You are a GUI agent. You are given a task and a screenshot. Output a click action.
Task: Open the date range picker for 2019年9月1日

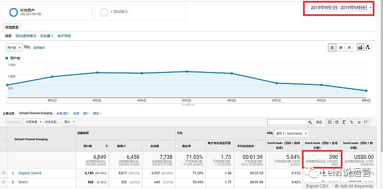click(x=341, y=8)
